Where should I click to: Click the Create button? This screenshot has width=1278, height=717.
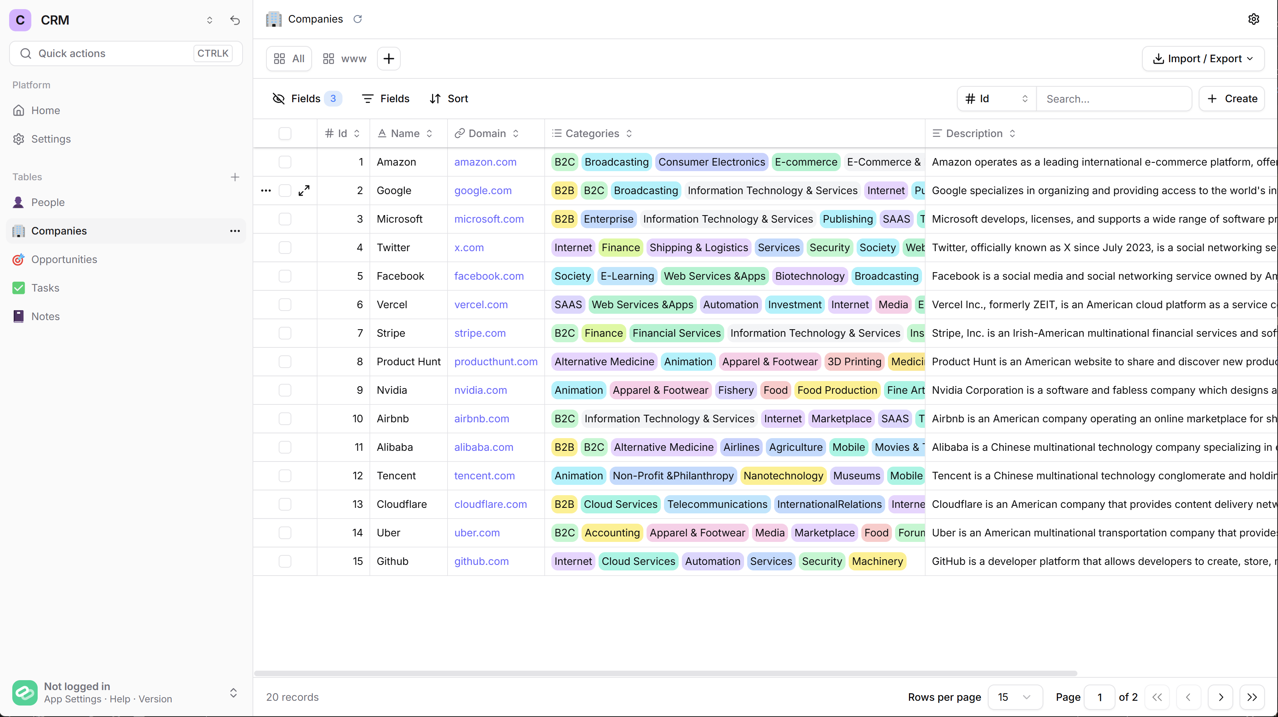pos(1231,99)
